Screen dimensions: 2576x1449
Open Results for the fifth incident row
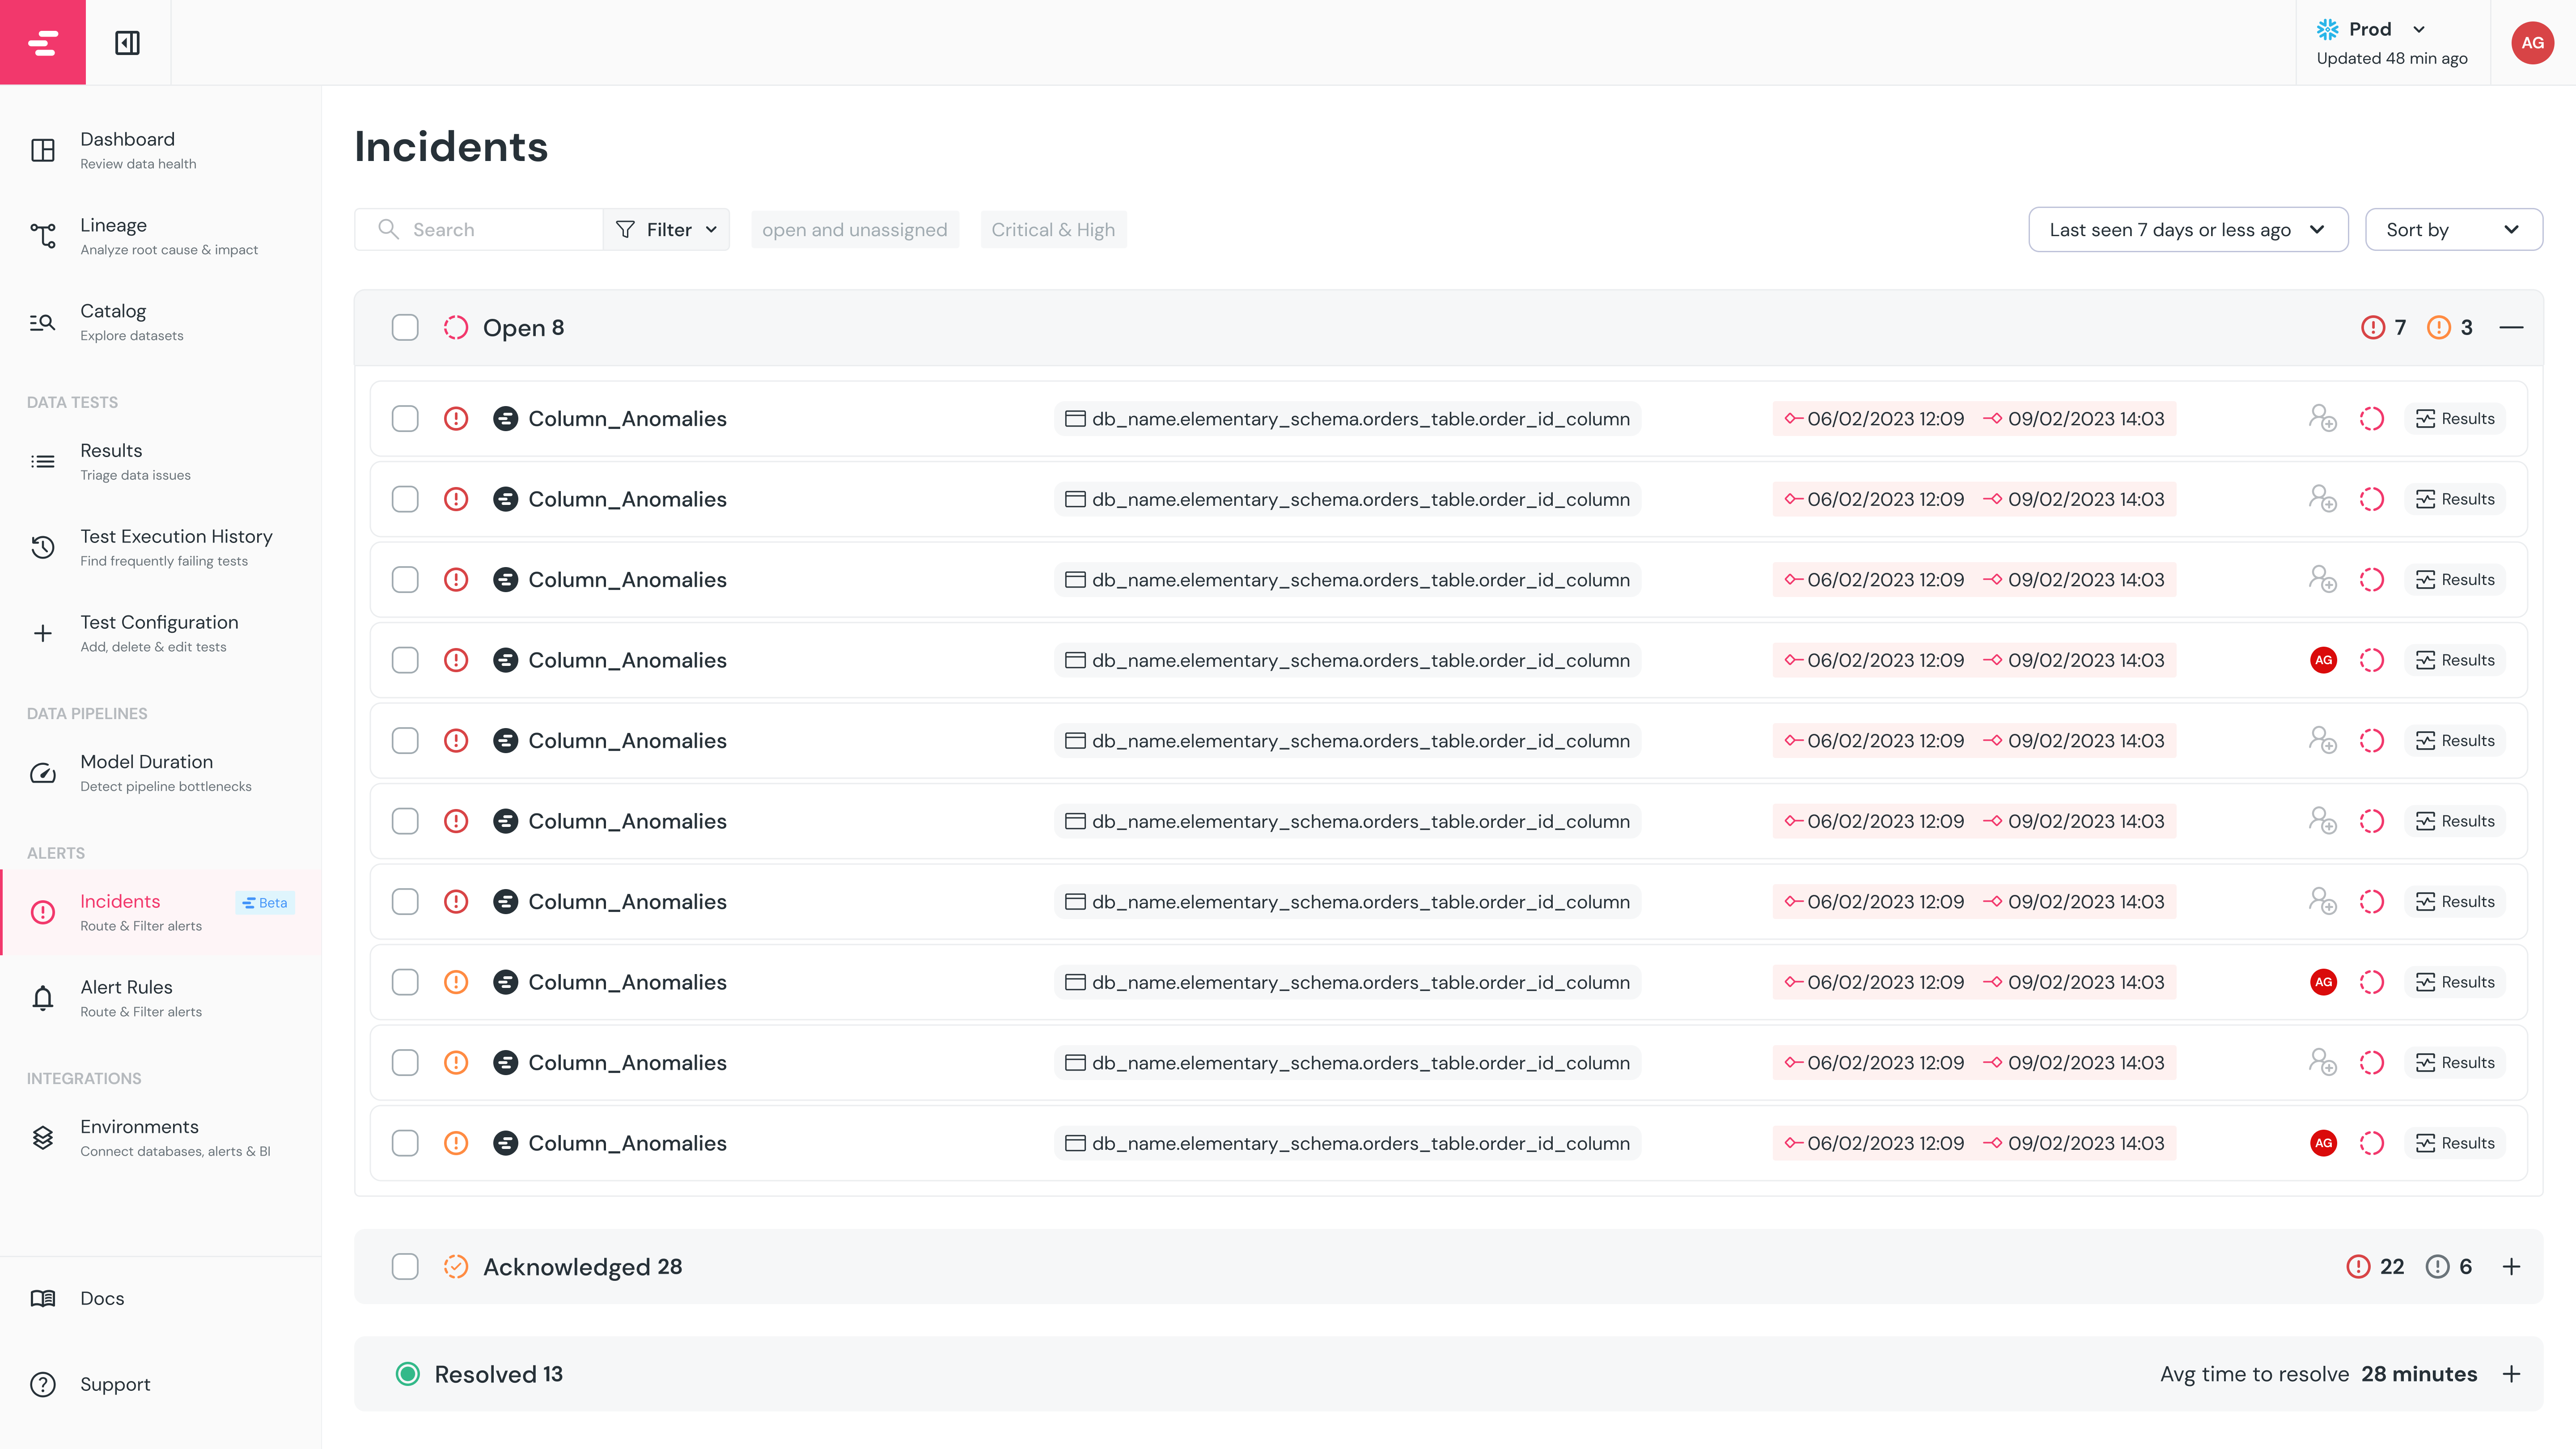click(x=2455, y=740)
